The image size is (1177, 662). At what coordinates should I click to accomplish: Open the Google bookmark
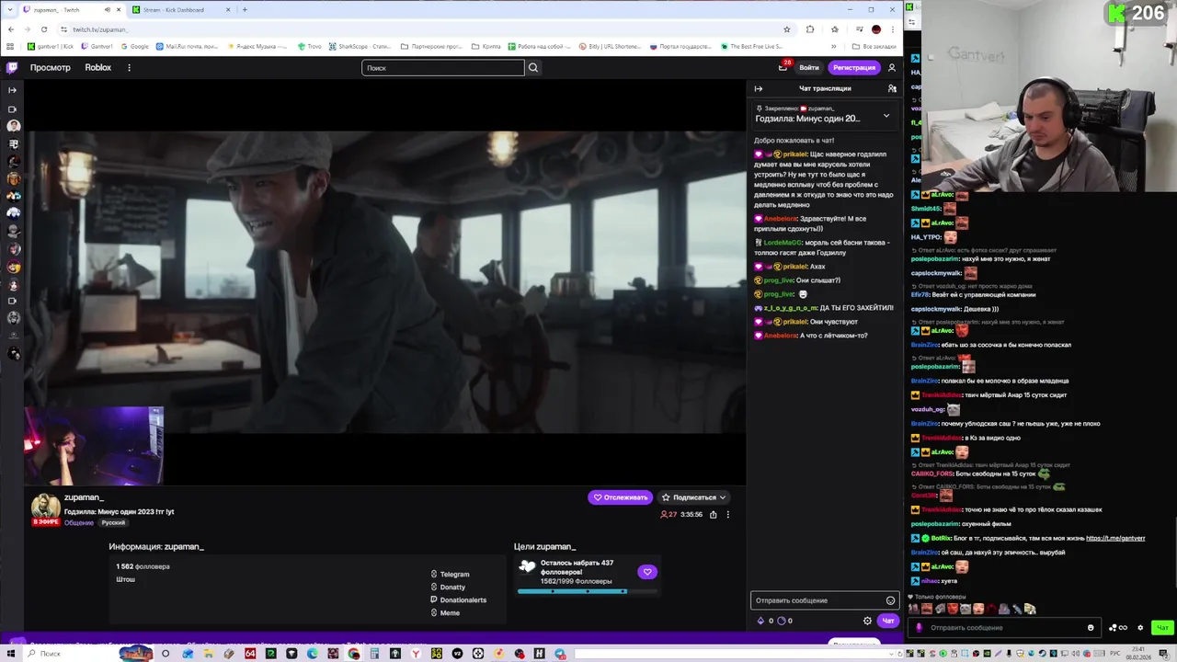(x=135, y=46)
